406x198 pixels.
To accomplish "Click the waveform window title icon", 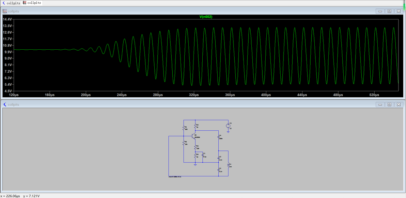I will pos(5,11).
